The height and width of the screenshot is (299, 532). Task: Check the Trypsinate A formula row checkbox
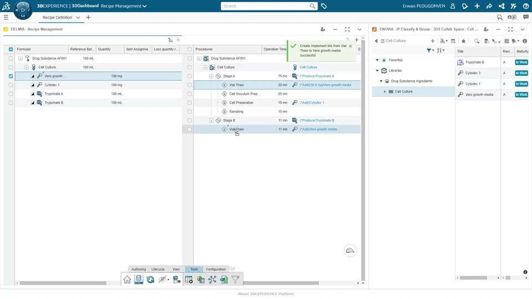point(11,94)
